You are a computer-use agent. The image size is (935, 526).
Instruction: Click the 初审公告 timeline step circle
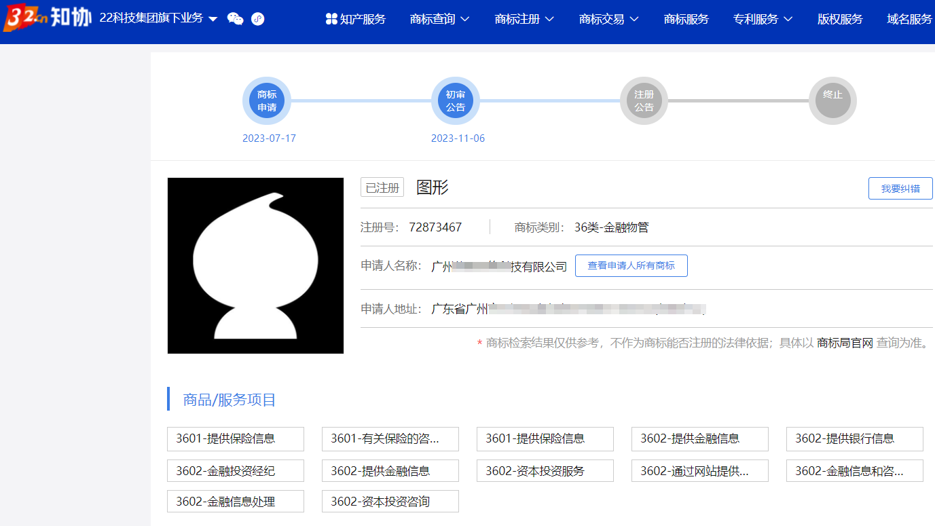[456, 101]
